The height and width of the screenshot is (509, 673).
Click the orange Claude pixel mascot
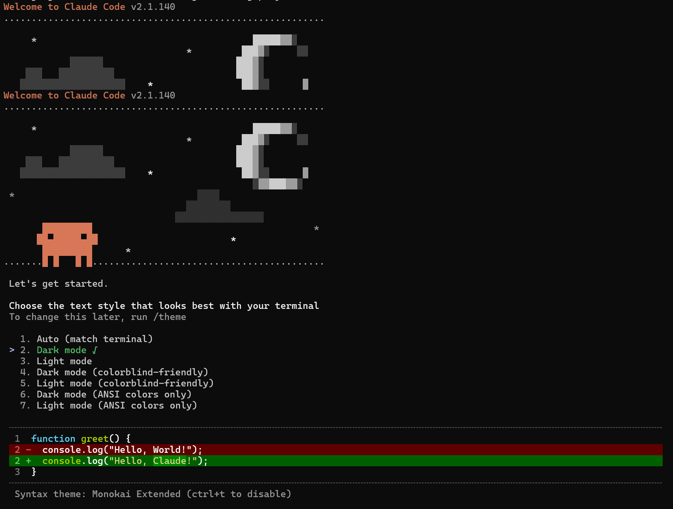click(67, 244)
